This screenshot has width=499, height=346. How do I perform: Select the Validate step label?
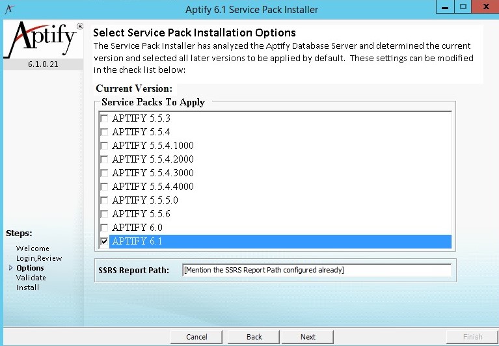point(31,278)
